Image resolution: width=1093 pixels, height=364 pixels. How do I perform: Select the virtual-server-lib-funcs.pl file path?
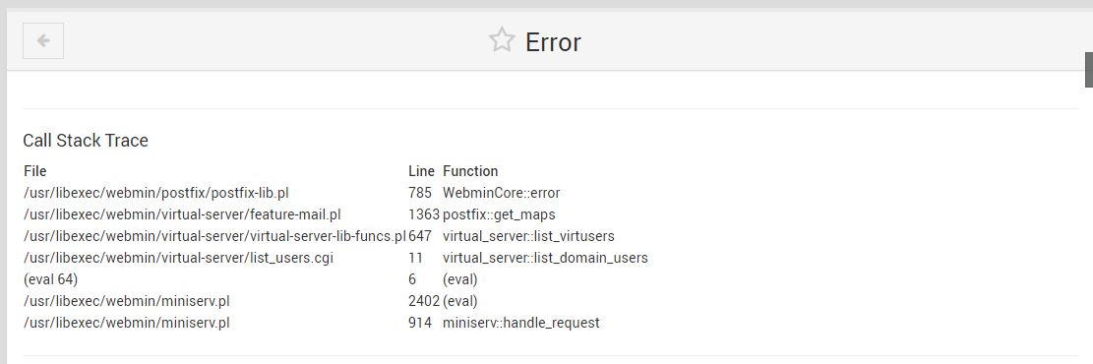click(x=214, y=236)
